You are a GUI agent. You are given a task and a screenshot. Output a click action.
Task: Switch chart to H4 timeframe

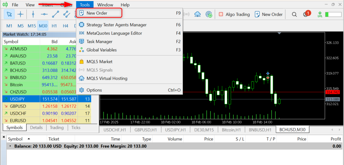(x=66, y=26)
